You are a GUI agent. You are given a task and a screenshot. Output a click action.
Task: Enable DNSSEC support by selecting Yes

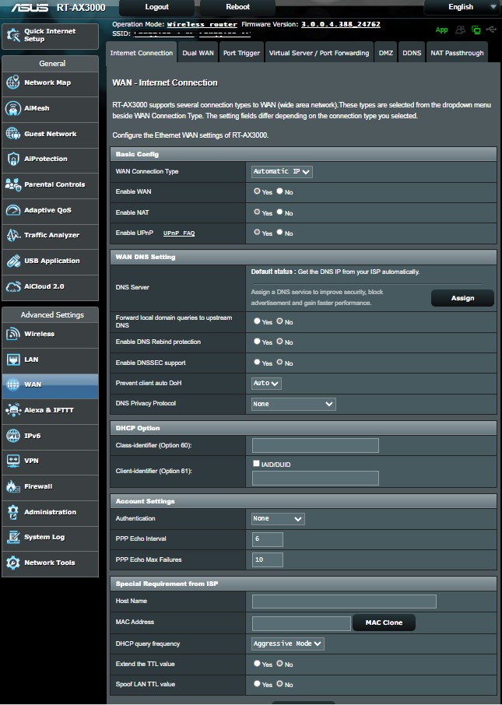(258, 363)
